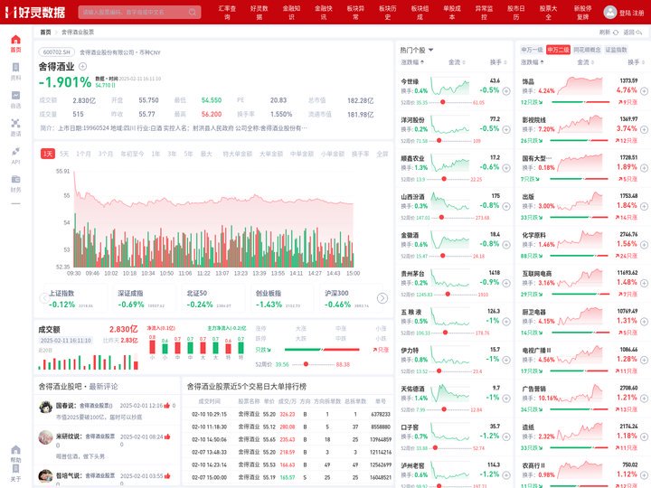651x488 pixels.
Task: Sort hot stocks by 涨跌幅
Action: pos(412,62)
